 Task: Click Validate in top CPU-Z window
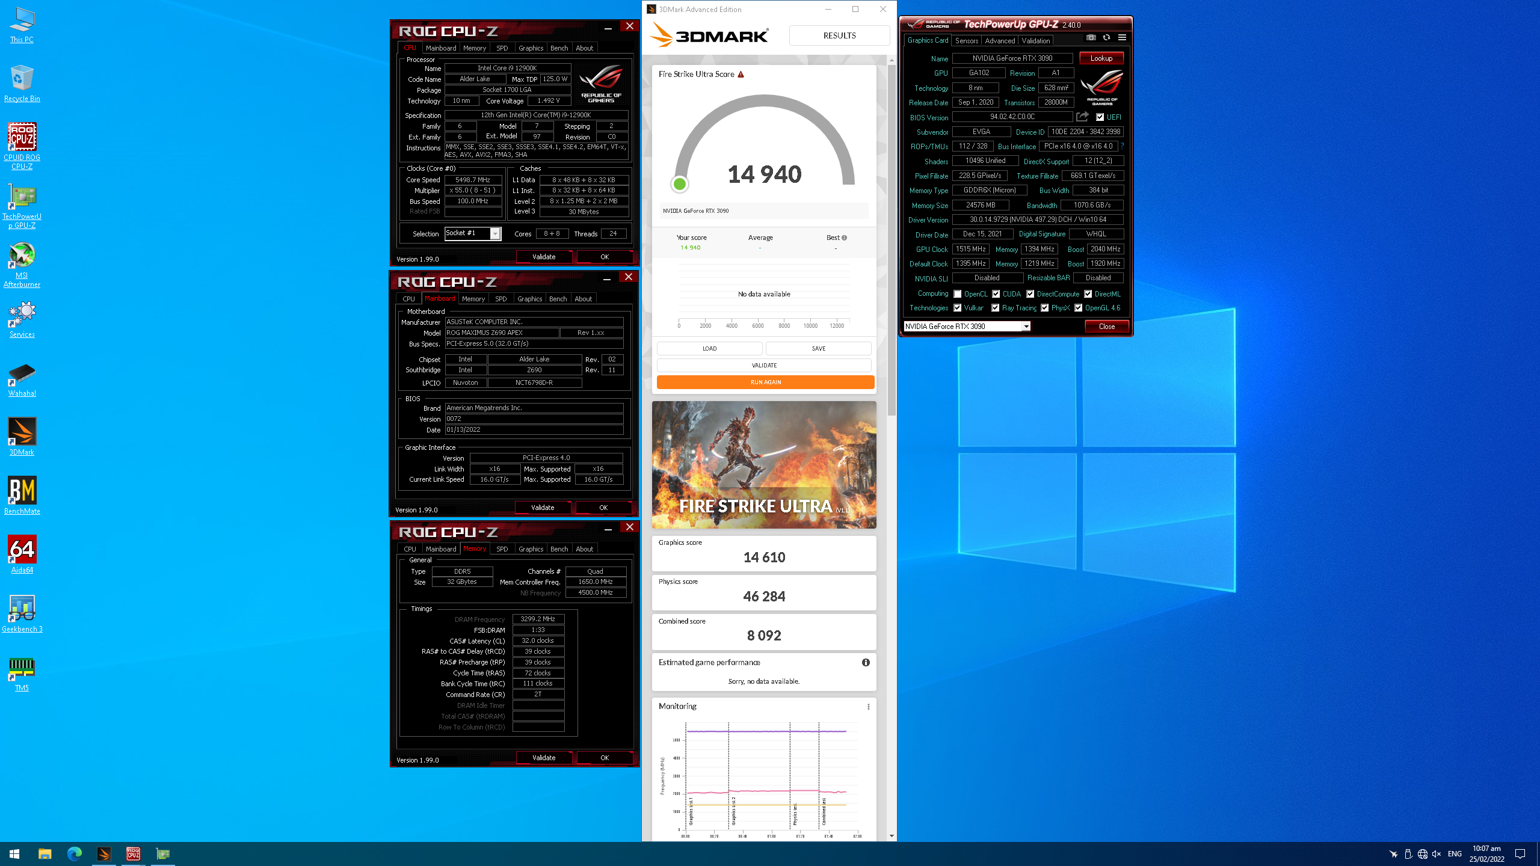point(543,257)
